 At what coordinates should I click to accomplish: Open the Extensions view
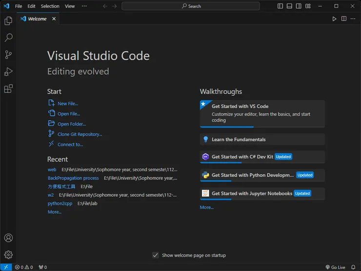click(8, 89)
